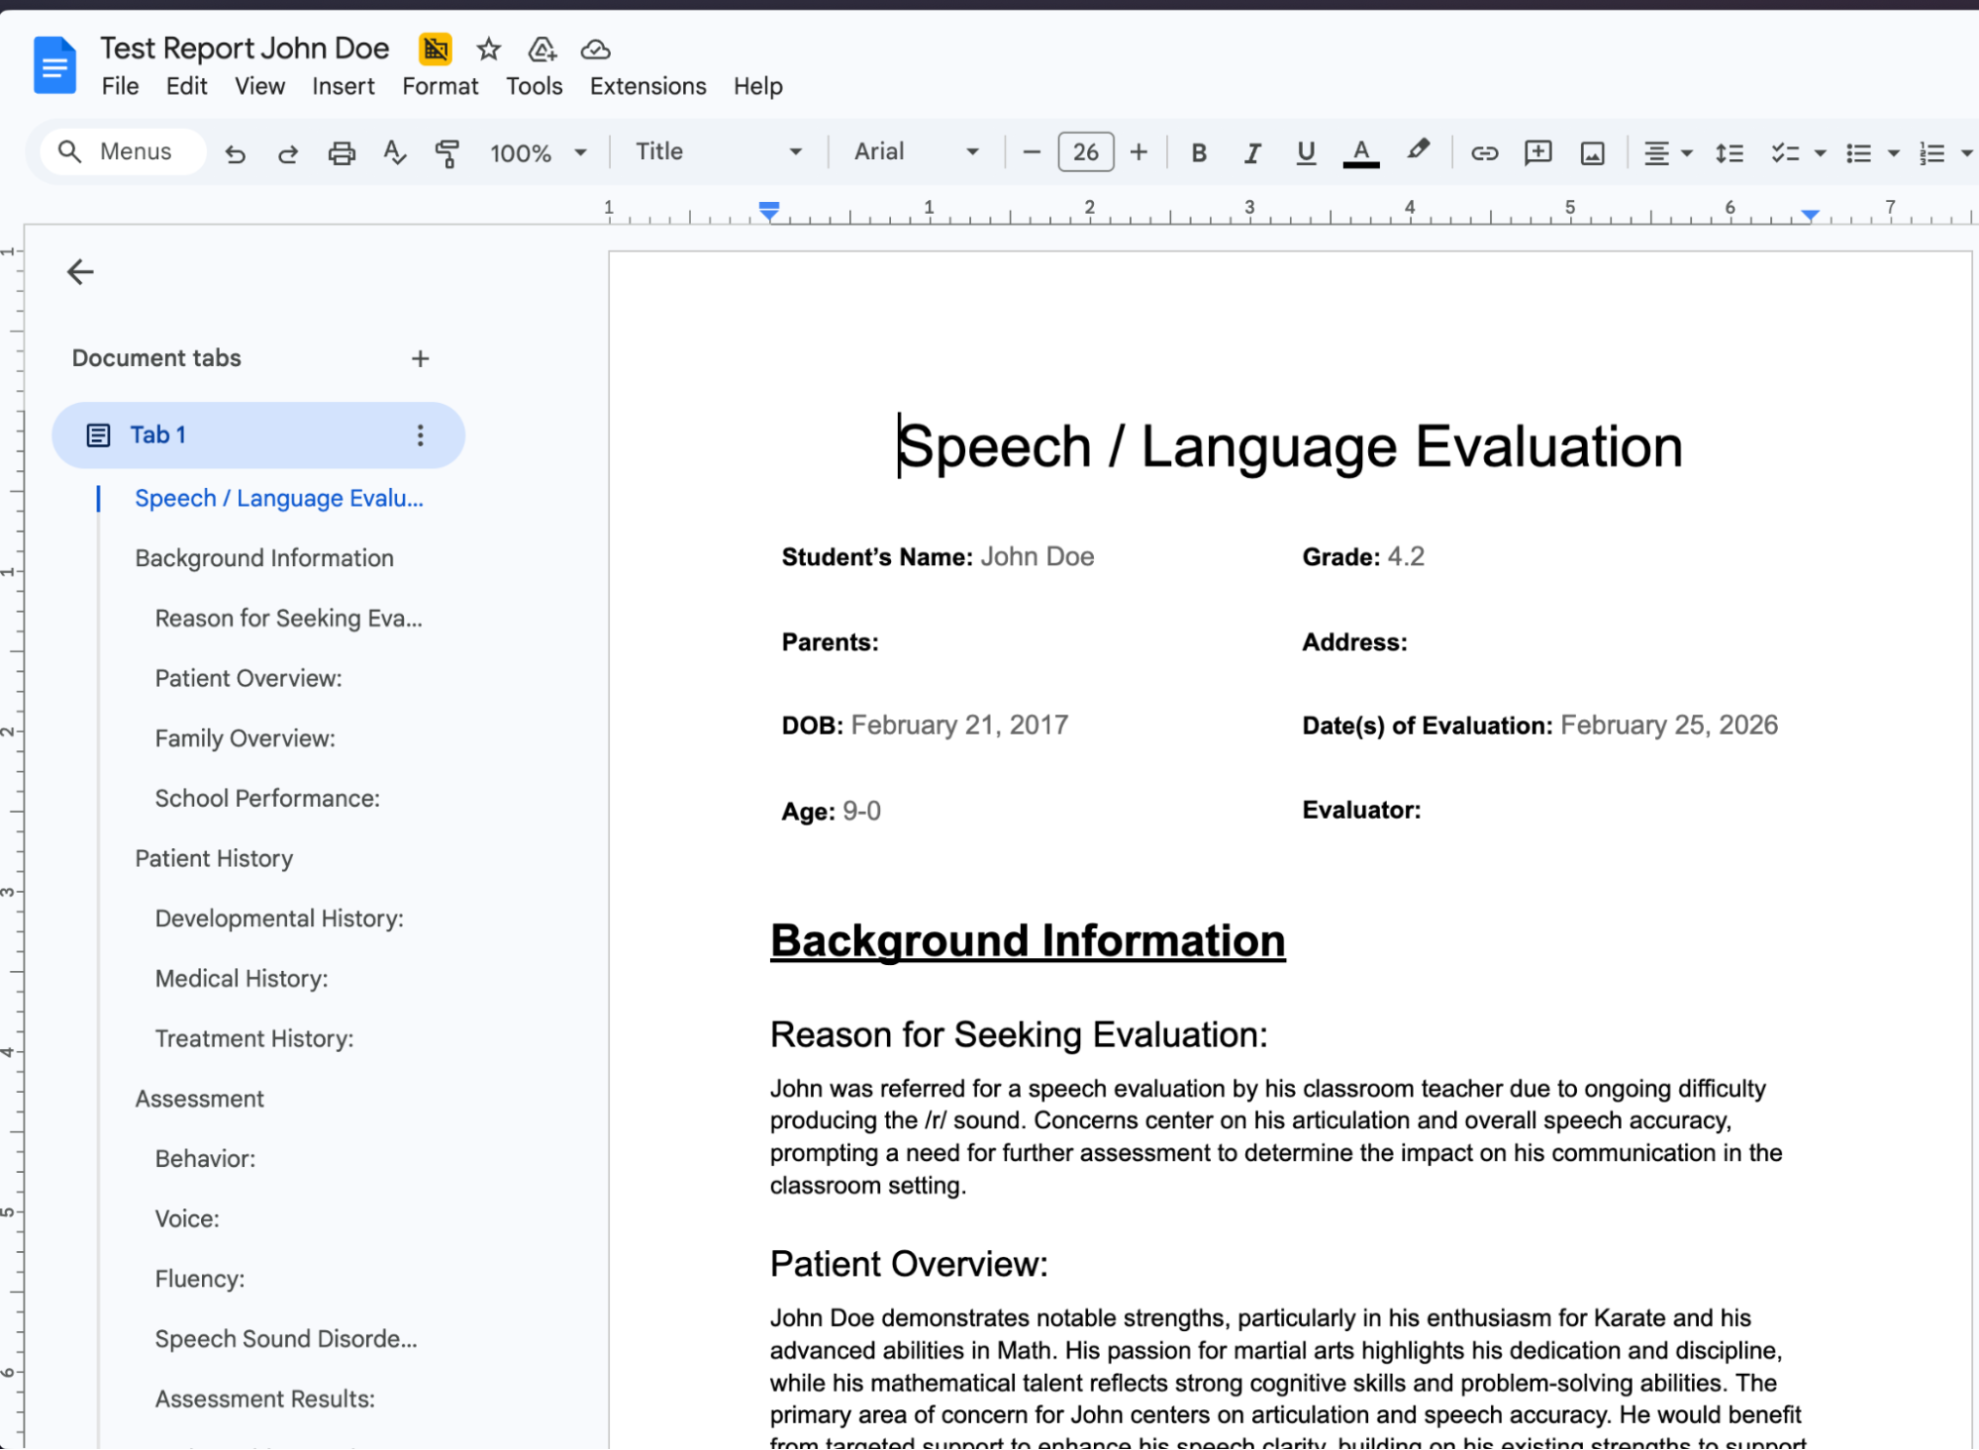This screenshot has height=1450, width=1979.
Task: Toggle bold formatting
Action: click(x=1198, y=151)
